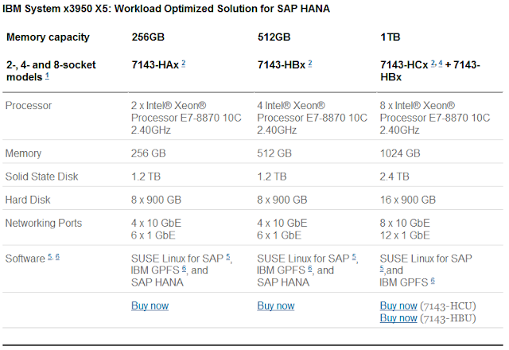This screenshot has width=509, height=350.
Task: Open footnote 2 beside 7143-HBx
Action: 310,63
